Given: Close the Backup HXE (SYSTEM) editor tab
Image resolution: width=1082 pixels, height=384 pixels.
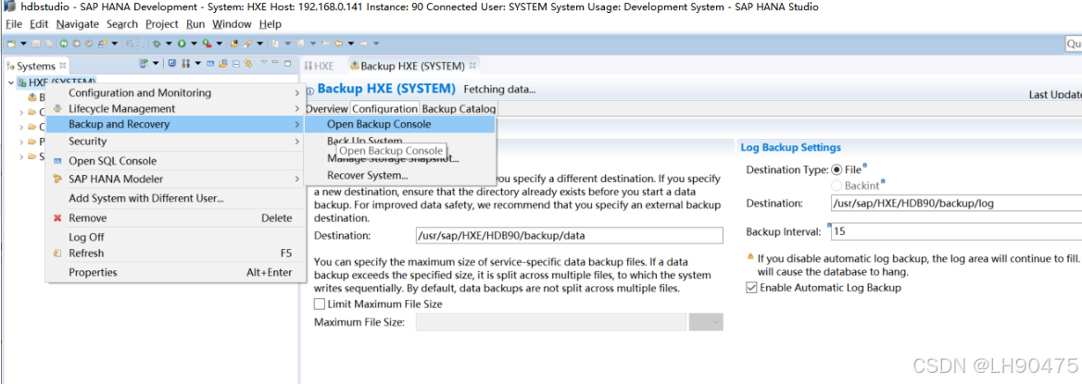Looking at the screenshot, I should tap(472, 67).
